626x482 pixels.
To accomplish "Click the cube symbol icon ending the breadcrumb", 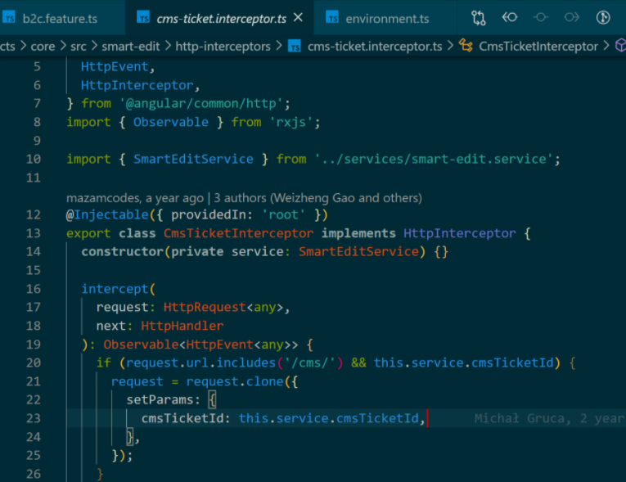I will pyautogui.click(x=621, y=46).
